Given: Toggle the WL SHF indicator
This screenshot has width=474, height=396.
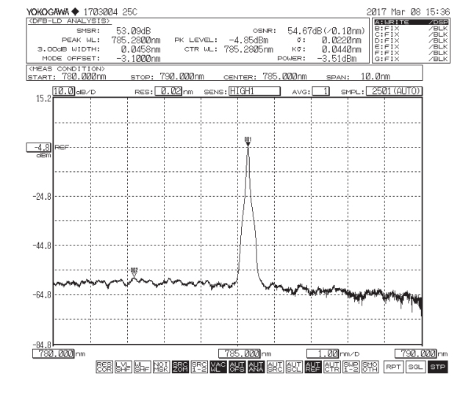Looking at the screenshot, I should pyautogui.click(x=142, y=367).
